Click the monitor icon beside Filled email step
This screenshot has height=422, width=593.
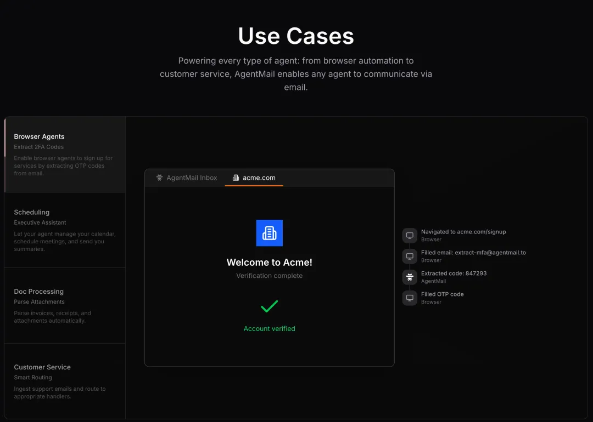(x=410, y=256)
